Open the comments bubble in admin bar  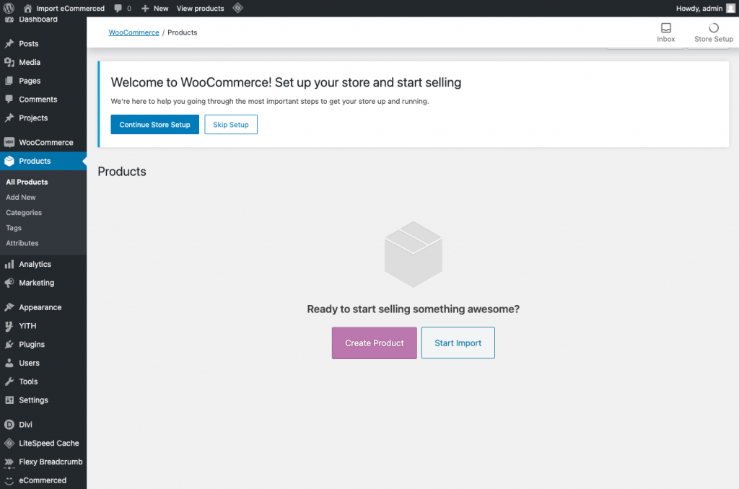[x=122, y=8]
